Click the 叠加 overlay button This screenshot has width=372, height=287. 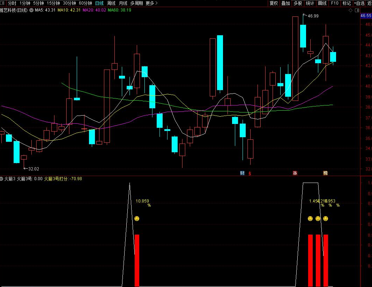pyautogui.click(x=286, y=3)
